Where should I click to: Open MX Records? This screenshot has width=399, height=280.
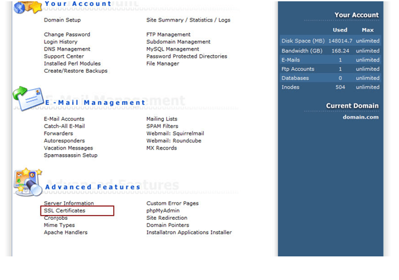[x=162, y=148]
